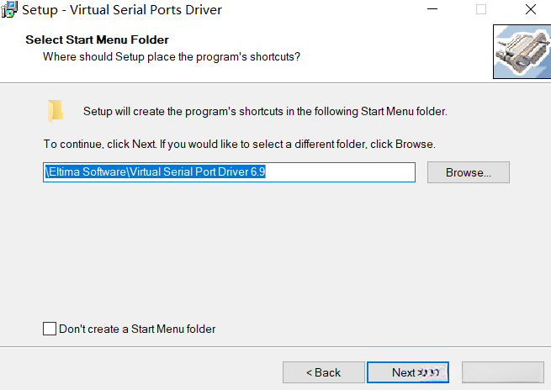This screenshot has height=390, width=551.
Task: Click the Start Menu folder path field
Action: pos(229,172)
